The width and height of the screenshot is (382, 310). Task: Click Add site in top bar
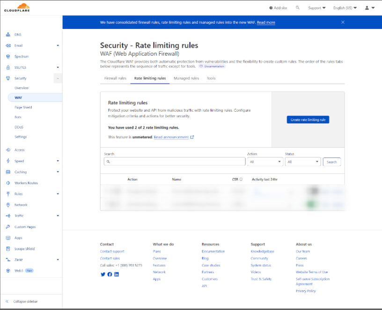[278, 8]
